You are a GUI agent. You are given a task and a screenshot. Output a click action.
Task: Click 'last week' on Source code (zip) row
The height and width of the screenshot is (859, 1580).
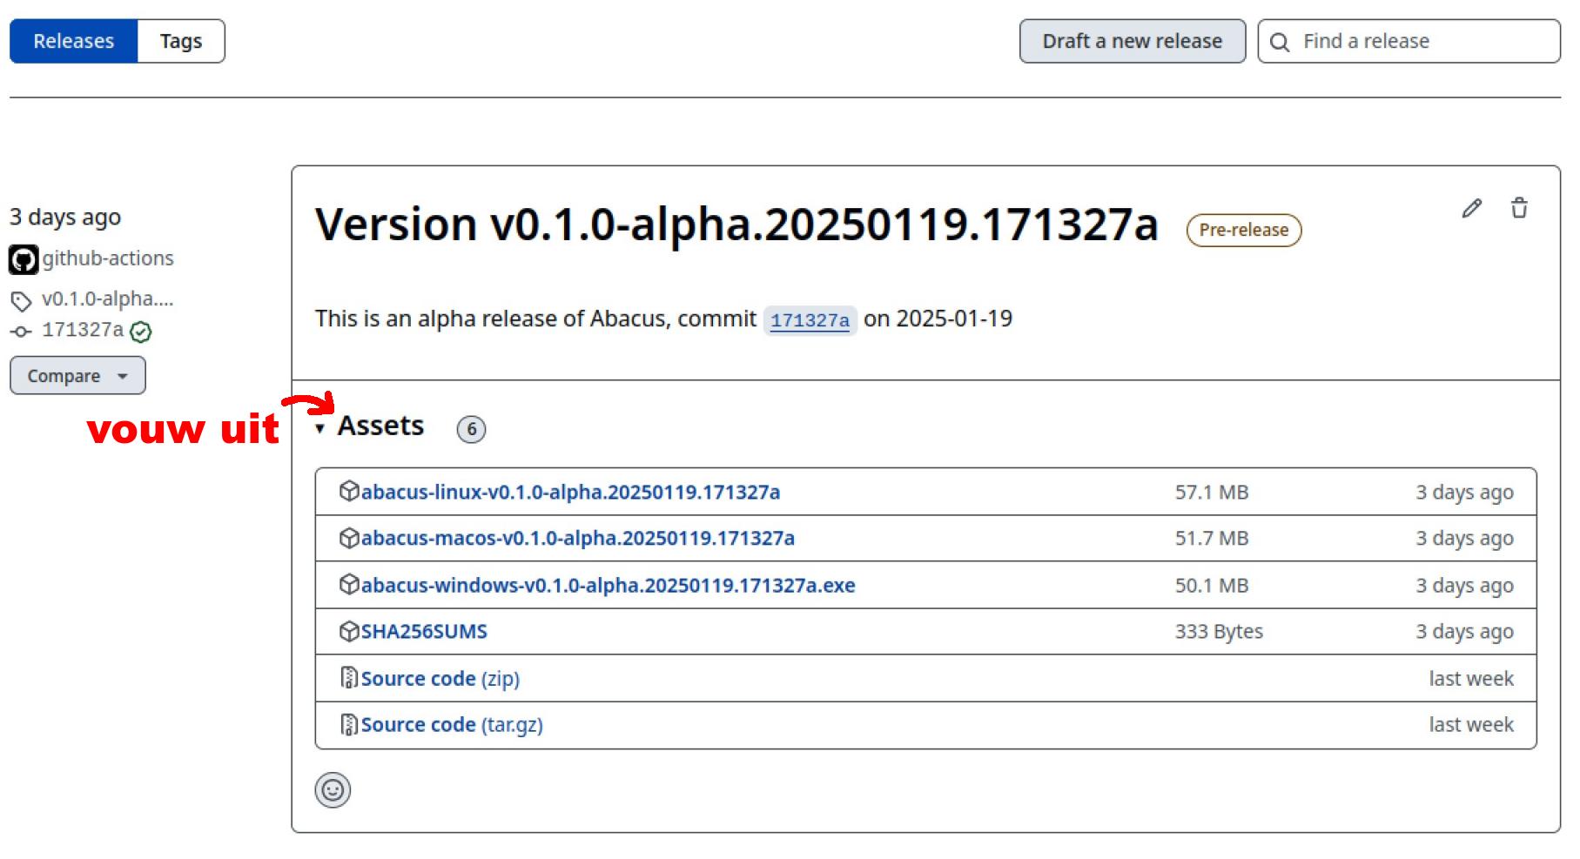tap(1471, 678)
